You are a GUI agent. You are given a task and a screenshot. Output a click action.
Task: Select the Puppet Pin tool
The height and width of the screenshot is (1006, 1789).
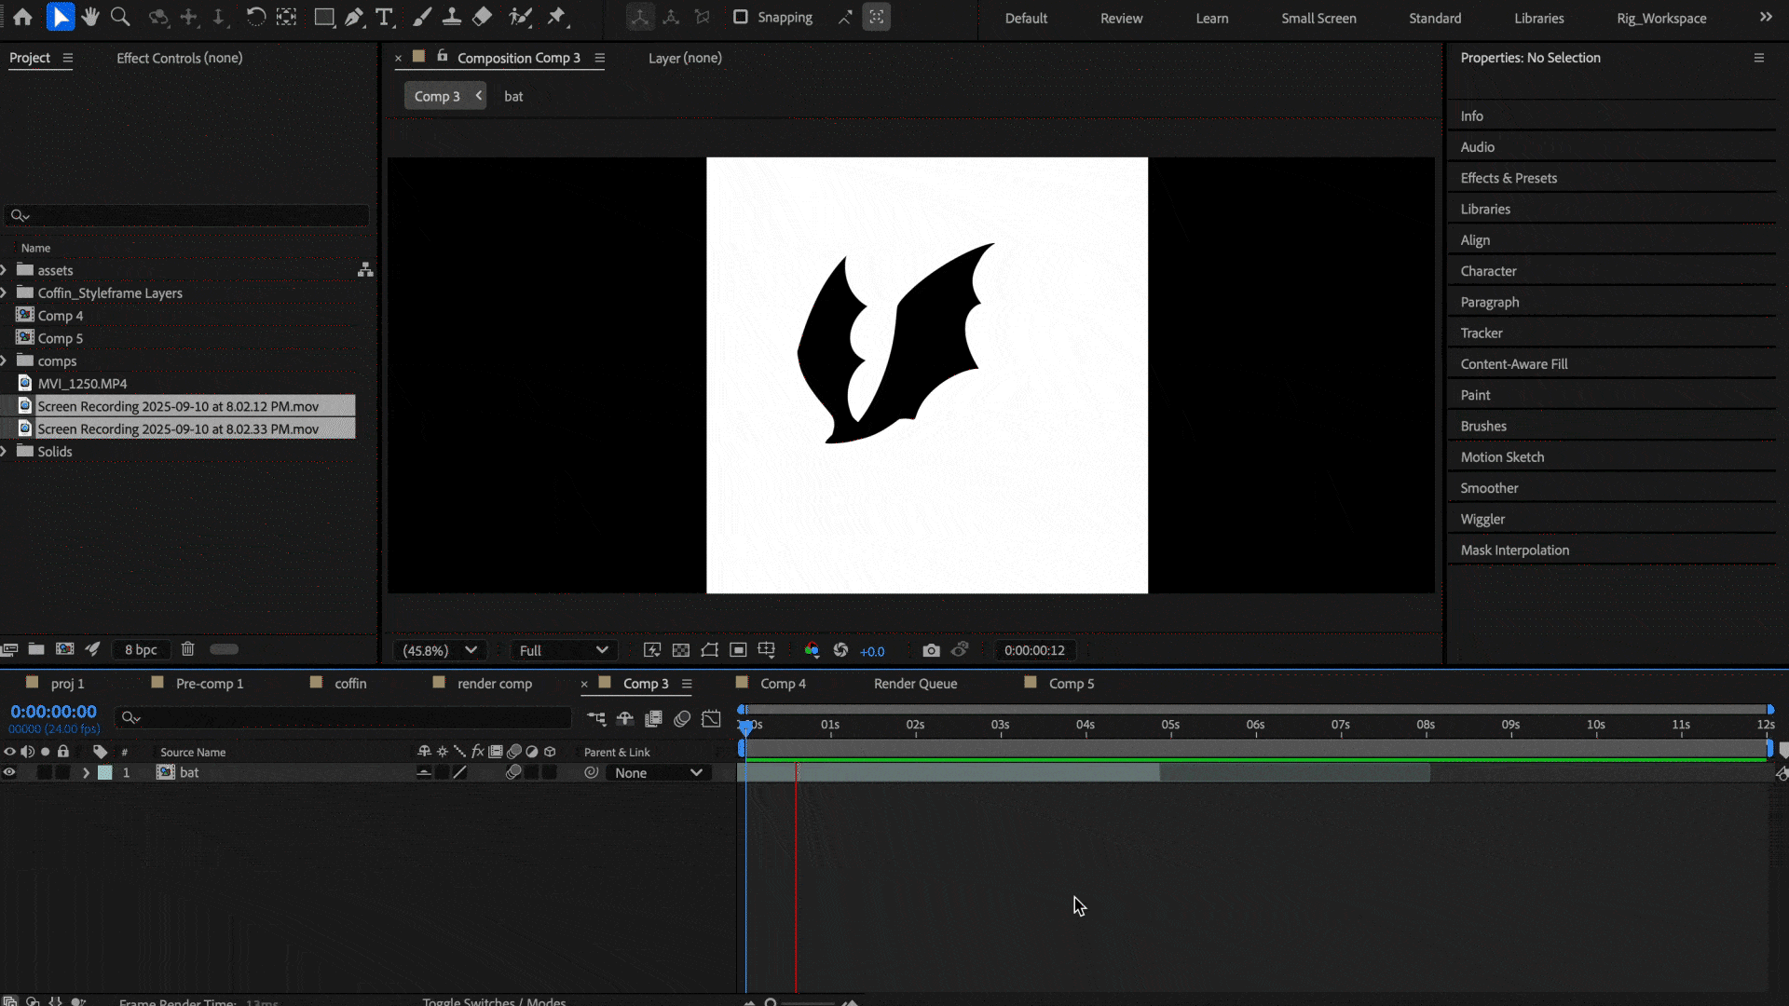coord(557,17)
